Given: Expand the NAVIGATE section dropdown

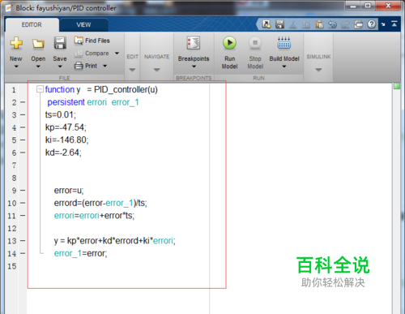Looking at the screenshot, I should 156,70.
